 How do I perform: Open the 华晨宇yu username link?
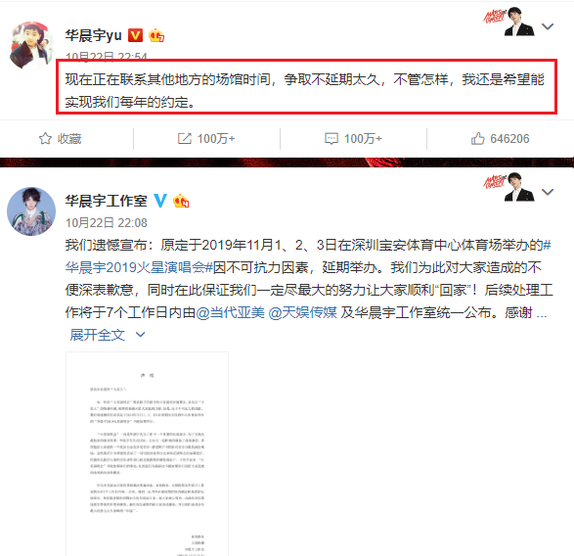tap(94, 35)
